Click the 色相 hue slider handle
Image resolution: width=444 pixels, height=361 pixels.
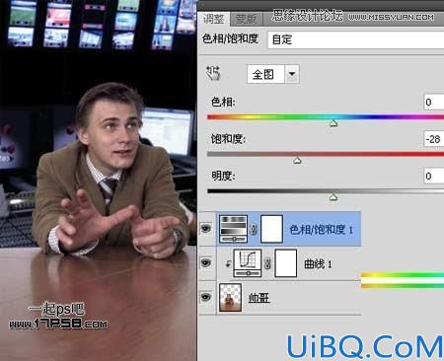[x=333, y=123]
